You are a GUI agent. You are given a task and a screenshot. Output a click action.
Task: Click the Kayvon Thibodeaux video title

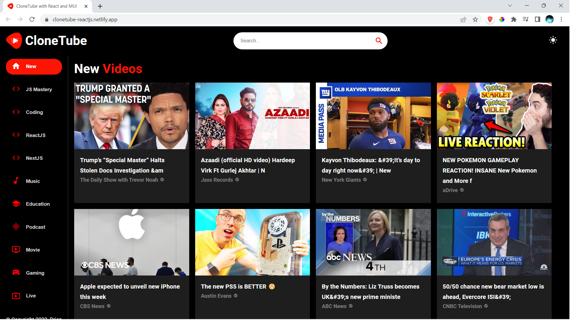pyautogui.click(x=373, y=166)
